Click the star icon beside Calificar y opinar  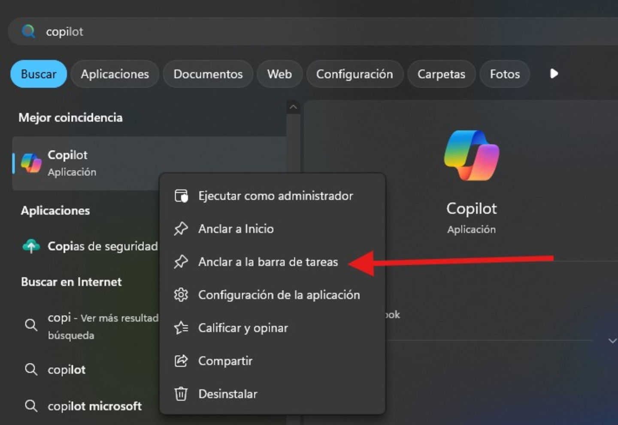point(181,328)
